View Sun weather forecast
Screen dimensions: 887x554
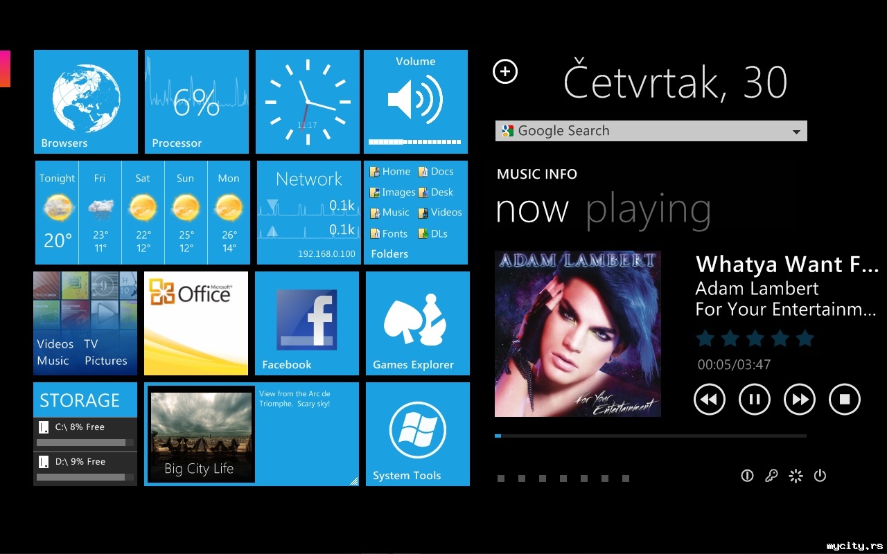coord(186,213)
